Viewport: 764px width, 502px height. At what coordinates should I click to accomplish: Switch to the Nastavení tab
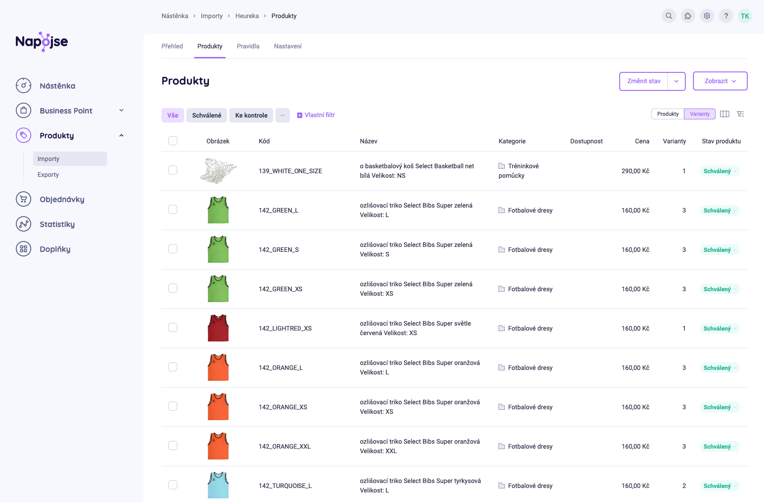(x=288, y=46)
